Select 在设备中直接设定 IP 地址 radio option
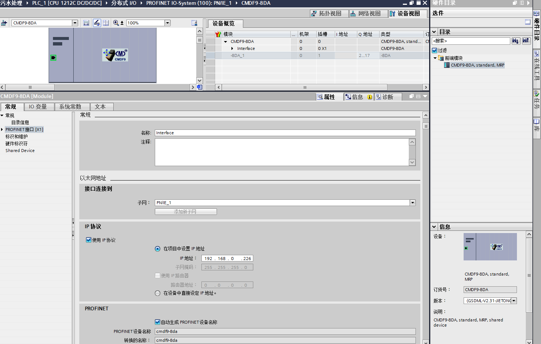The height and width of the screenshot is (344, 541). coord(158,293)
